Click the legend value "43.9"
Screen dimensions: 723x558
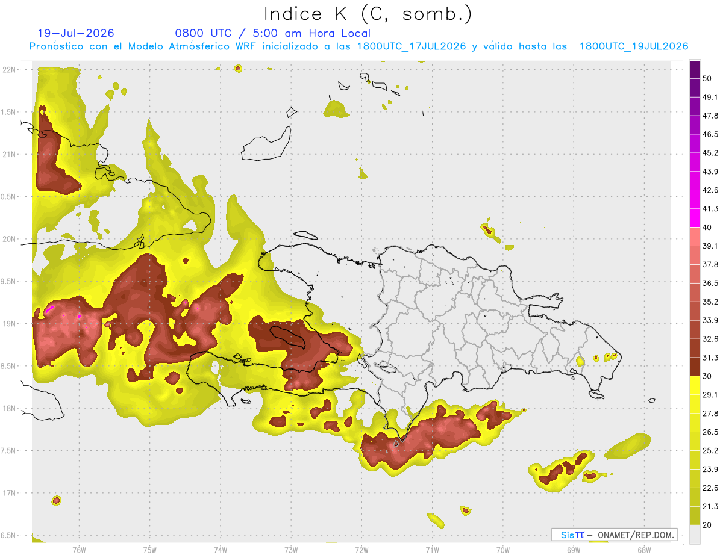[711, 172]
